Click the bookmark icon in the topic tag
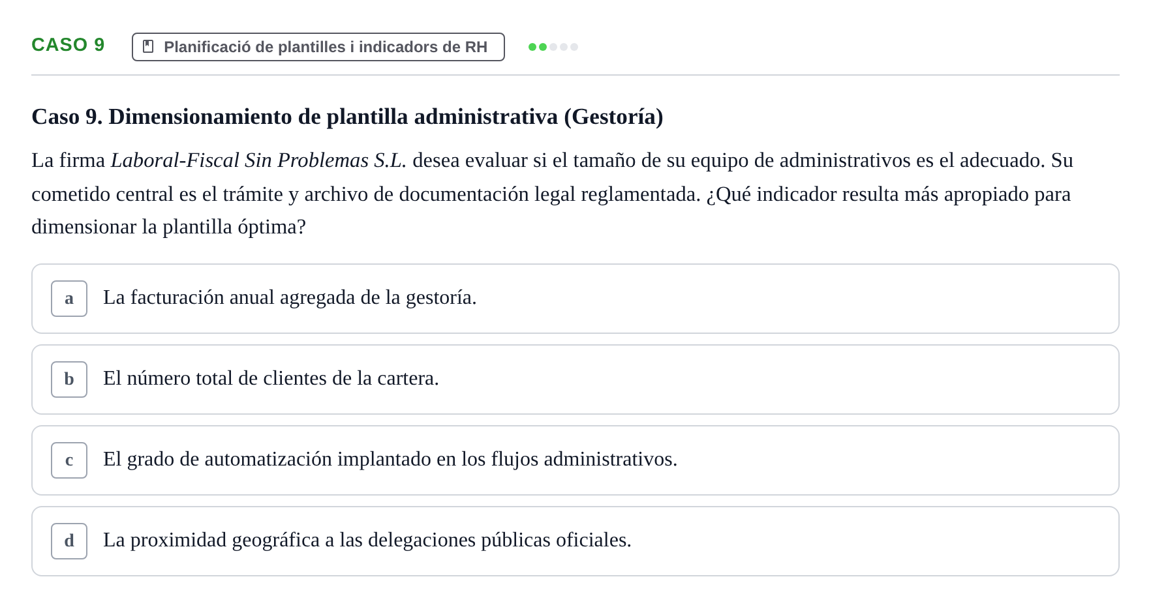 point(148,47)
